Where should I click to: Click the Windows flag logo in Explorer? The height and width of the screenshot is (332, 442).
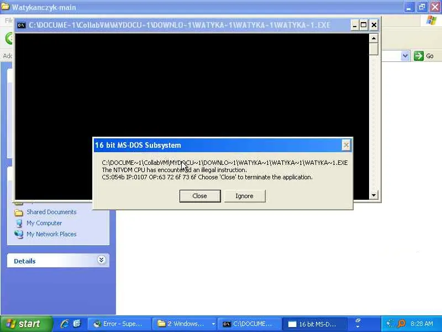432,20
